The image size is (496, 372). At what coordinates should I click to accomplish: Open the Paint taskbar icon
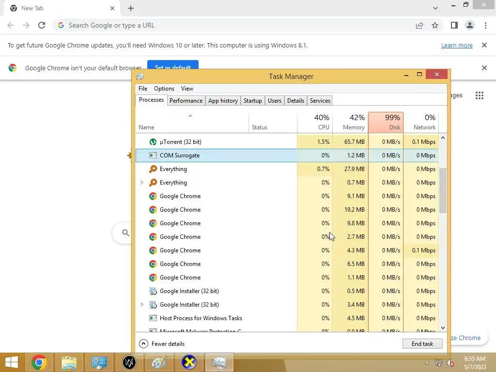coord(159,362)
